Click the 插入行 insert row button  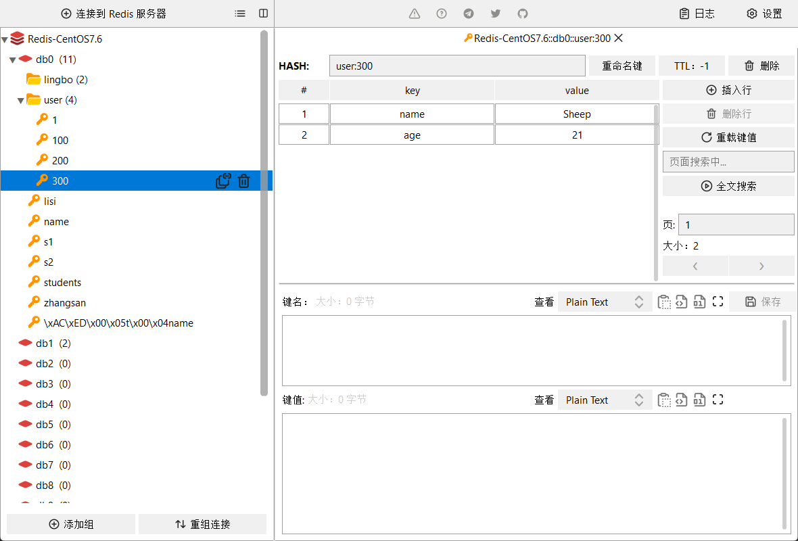pyautogui.click(x=728, y=90)
